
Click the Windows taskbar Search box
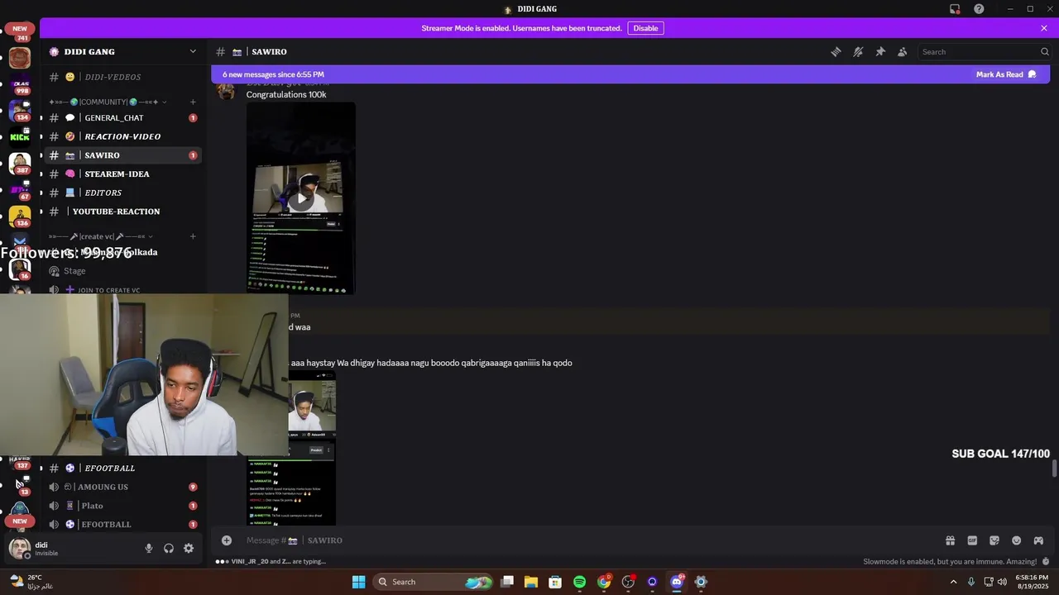click(434, 582)
